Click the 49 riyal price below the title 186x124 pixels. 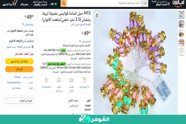(86, 33)
